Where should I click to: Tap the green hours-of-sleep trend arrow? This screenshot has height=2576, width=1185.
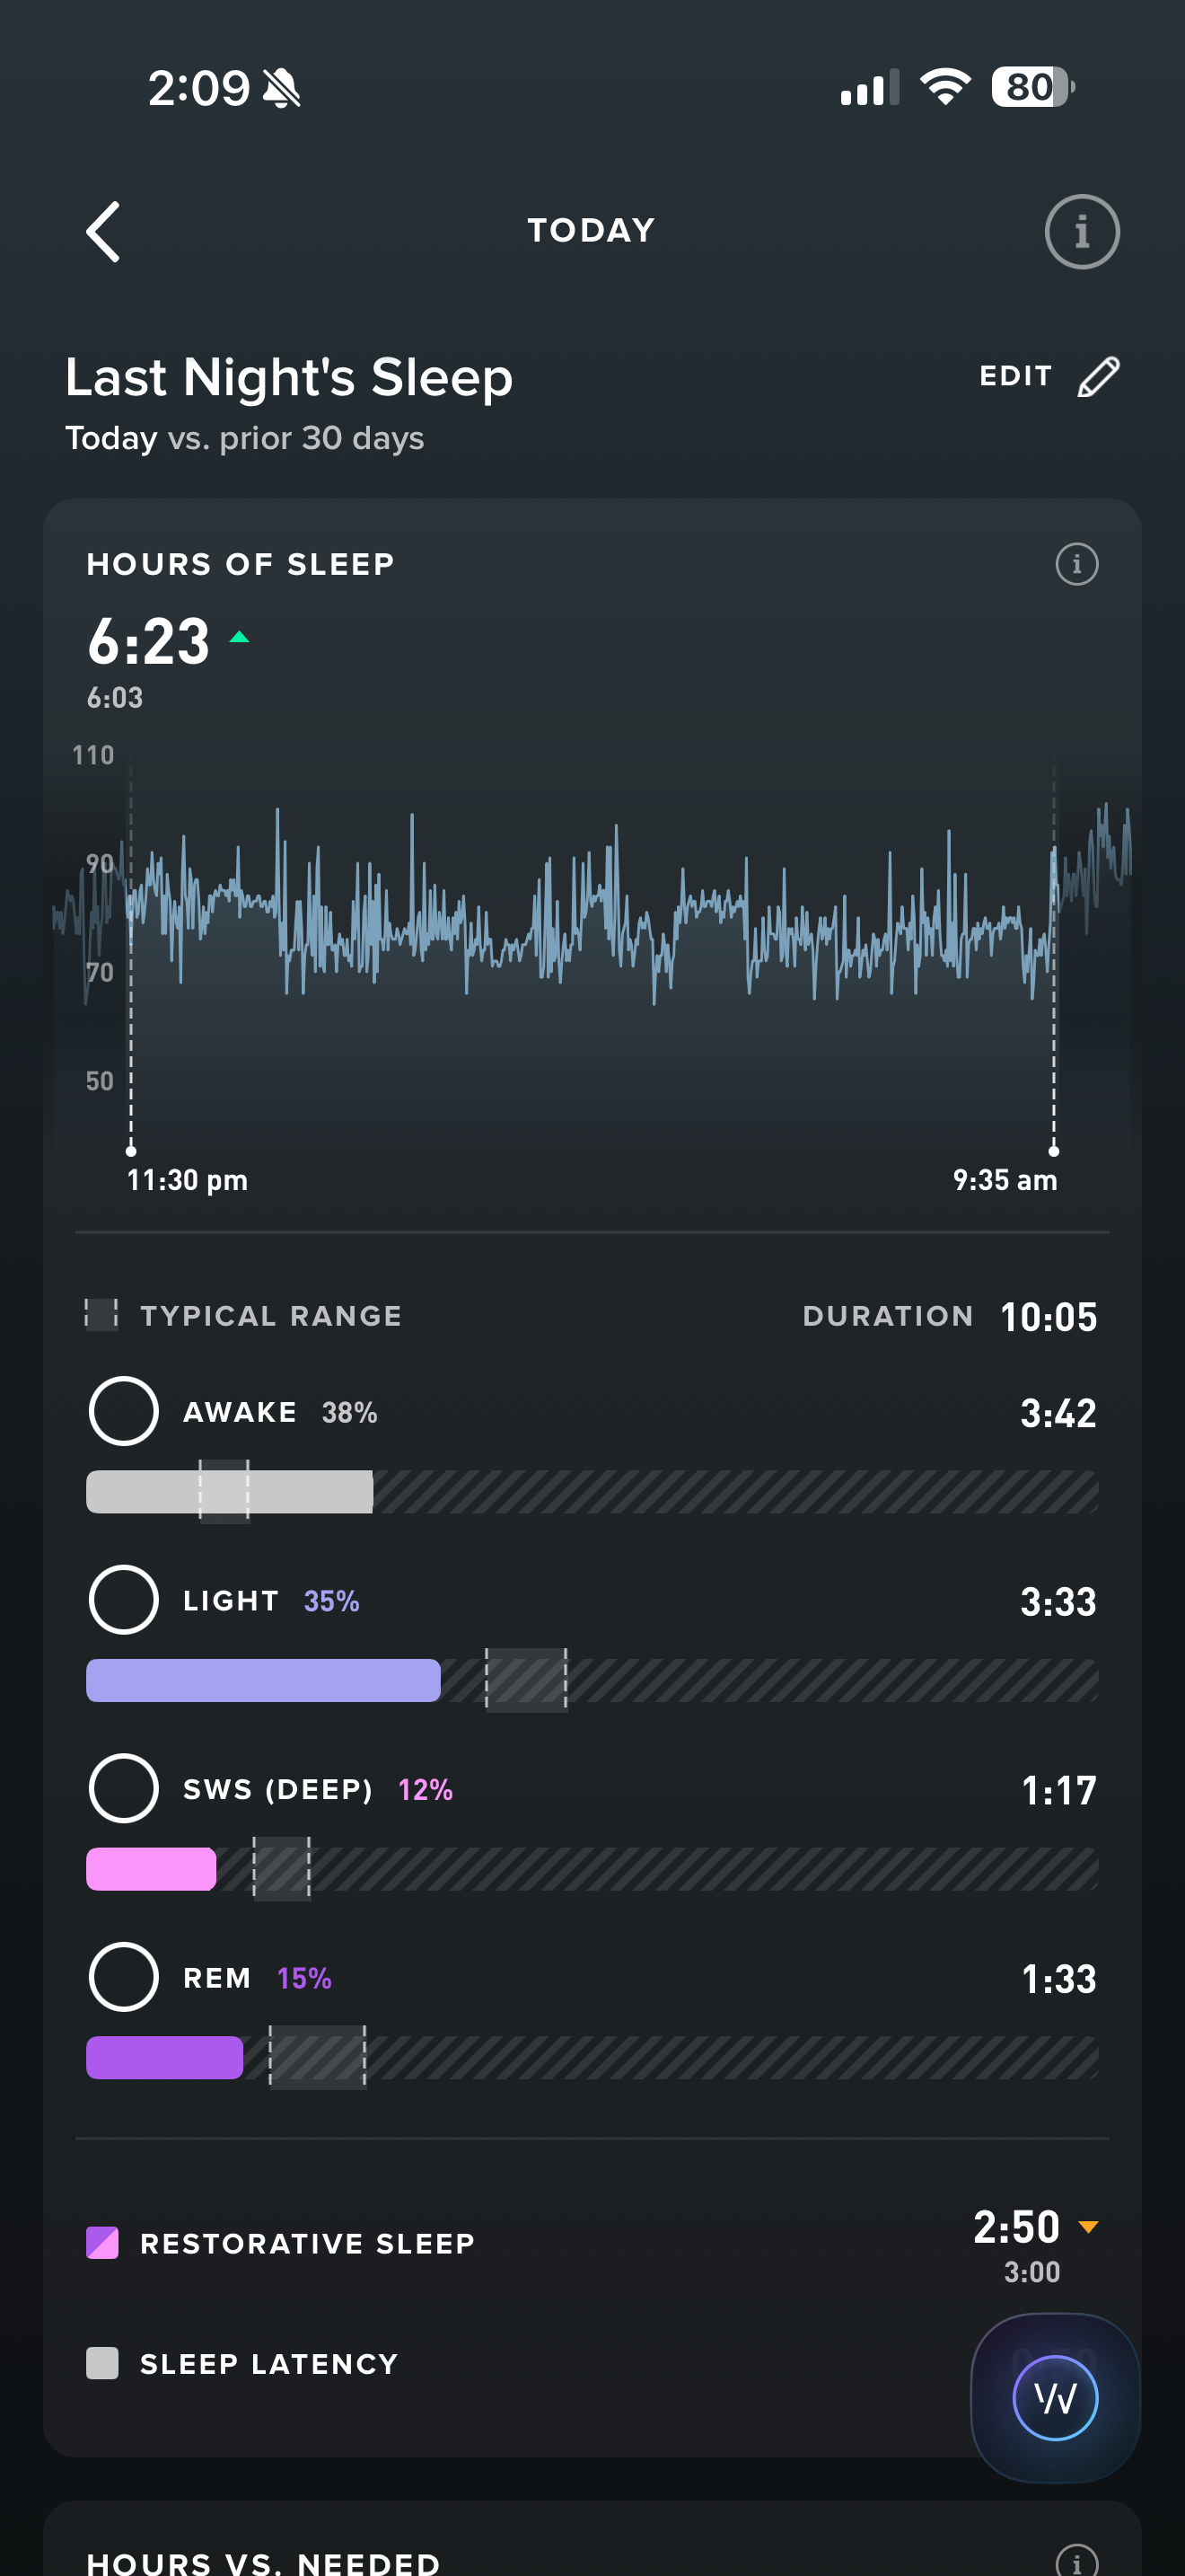[x=239, y=637]
